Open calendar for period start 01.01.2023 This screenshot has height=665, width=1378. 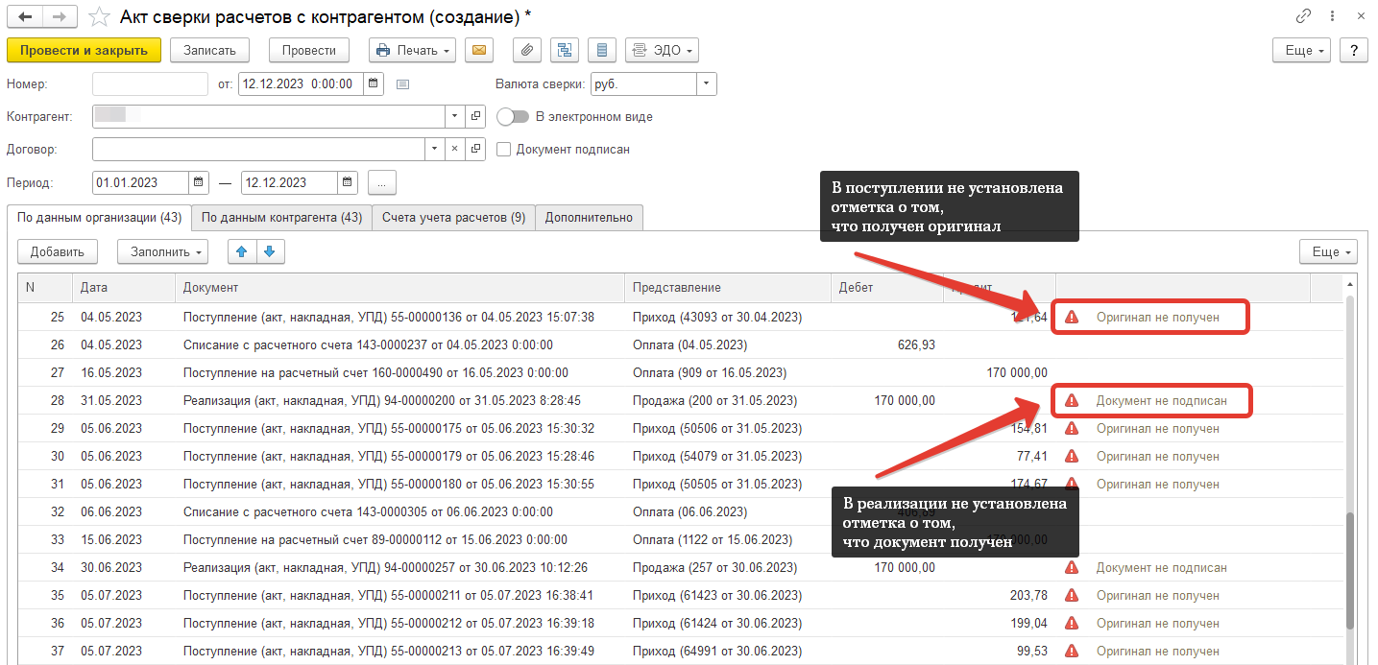click(199, 182)
